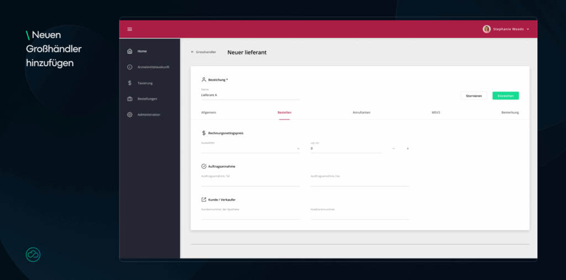The image size is (566, 280).
Task: Select the Bestellen tab
Action: pyautogui.click(x=285, y=113)
